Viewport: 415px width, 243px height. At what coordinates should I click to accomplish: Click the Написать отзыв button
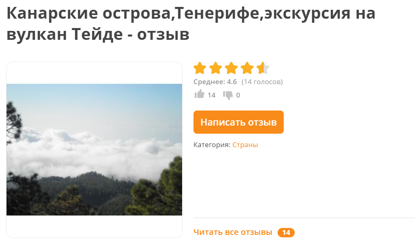(x=239, y=122)
